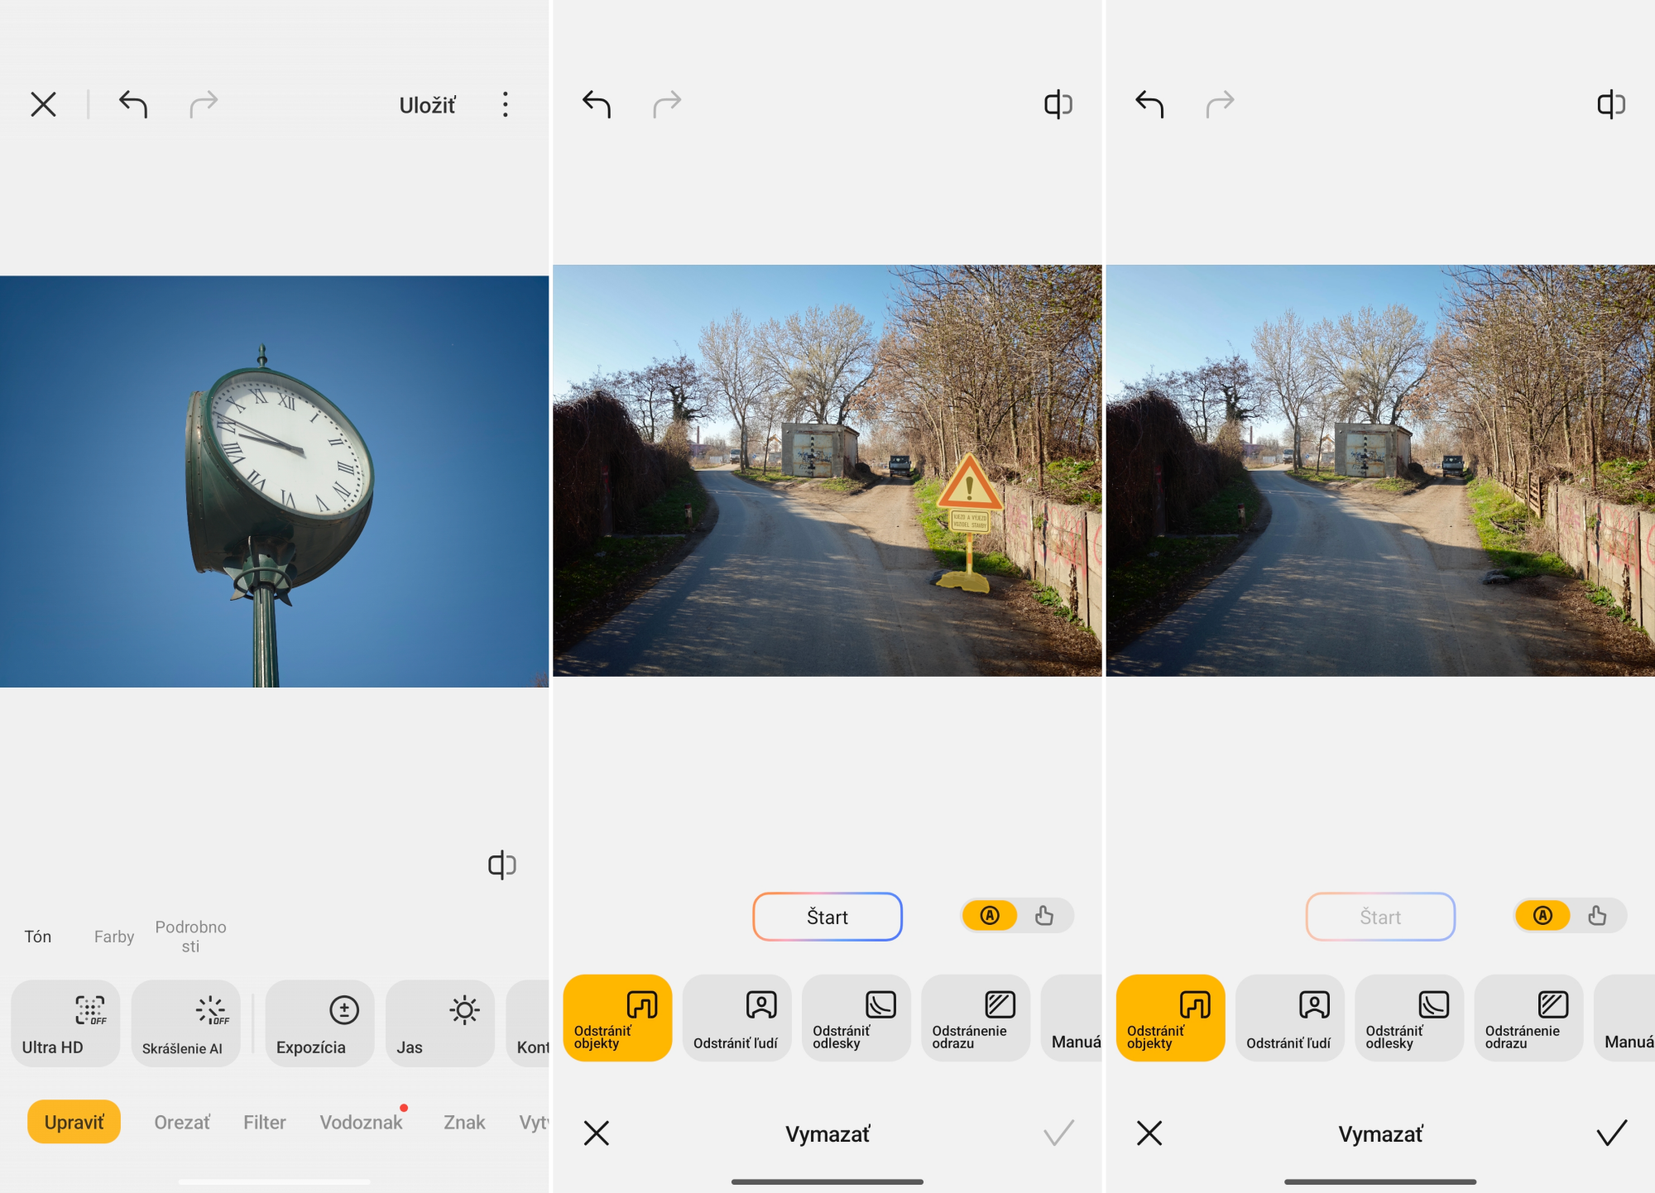Select the Expozícia adjustment tool
The width and height of the screenshot is (1655, 1193).
[x=319, y=1023]
